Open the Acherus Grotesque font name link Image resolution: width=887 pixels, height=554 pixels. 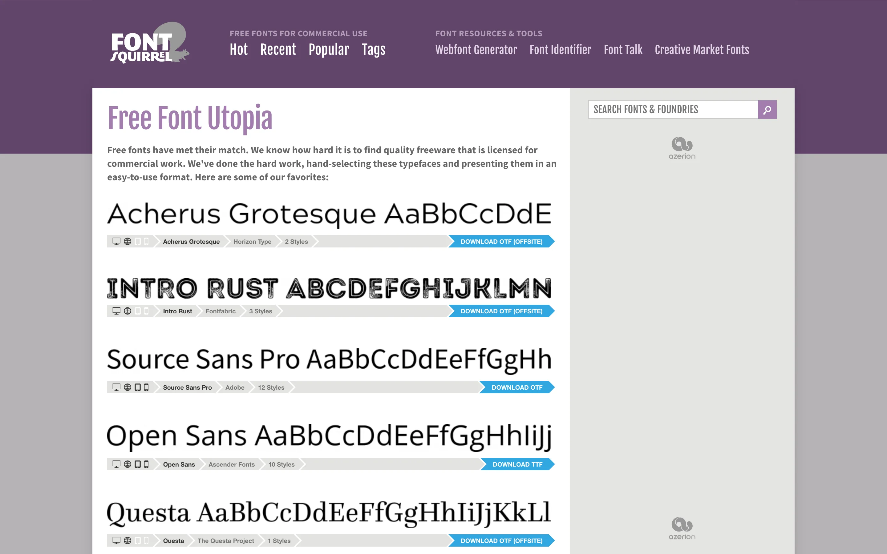tap(191, 242)
